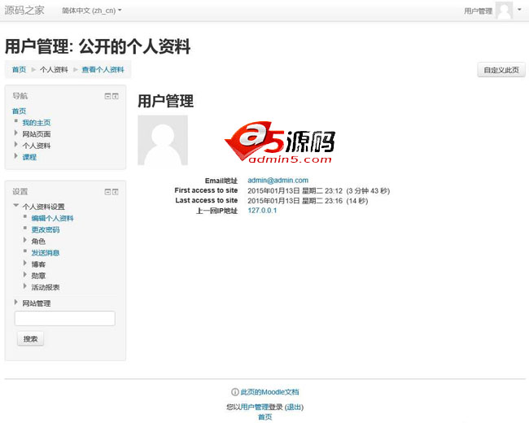Click 用户管理 link in the footer
Viewport: 529px width, 423px height.
tap(255, 408)
